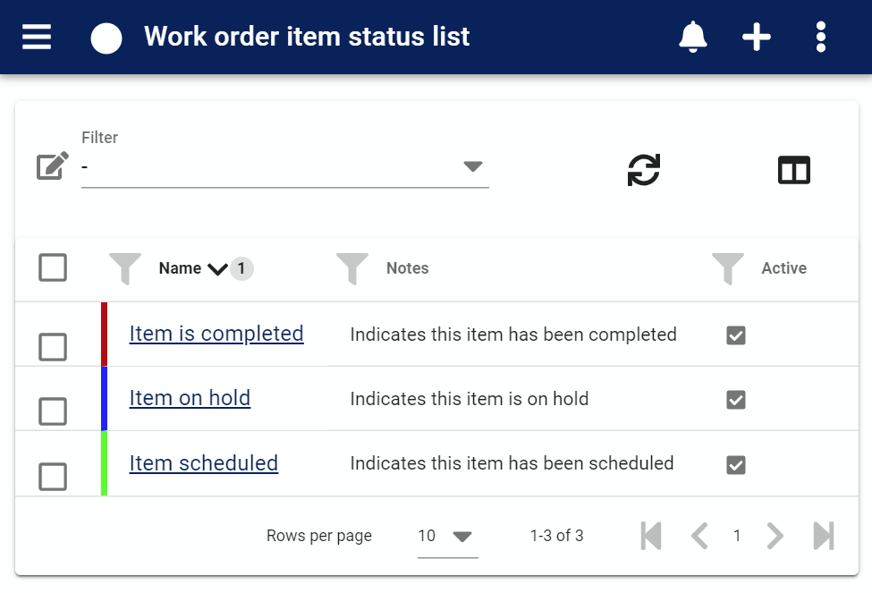Refresh the list with reload icon
Screen dimensions: 872x593
click(643, 170)
